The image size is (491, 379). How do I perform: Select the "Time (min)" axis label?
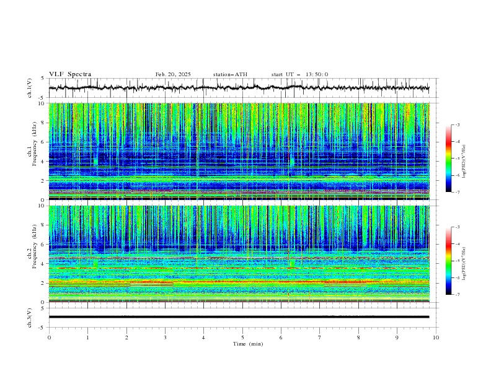[248, 344]
